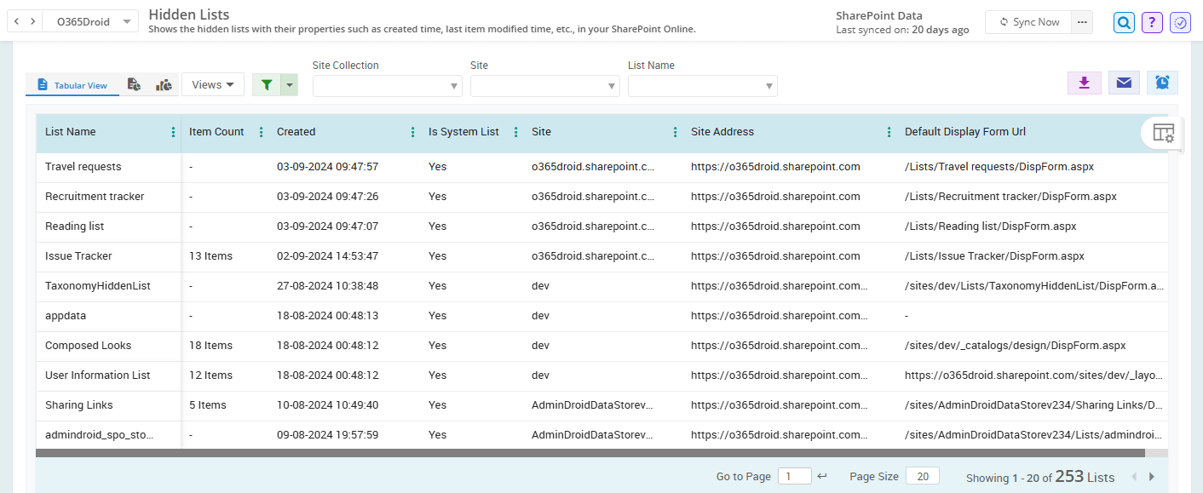1203x493 pixels.
Task: Open the Views dropdown
Action: (212, 83)
